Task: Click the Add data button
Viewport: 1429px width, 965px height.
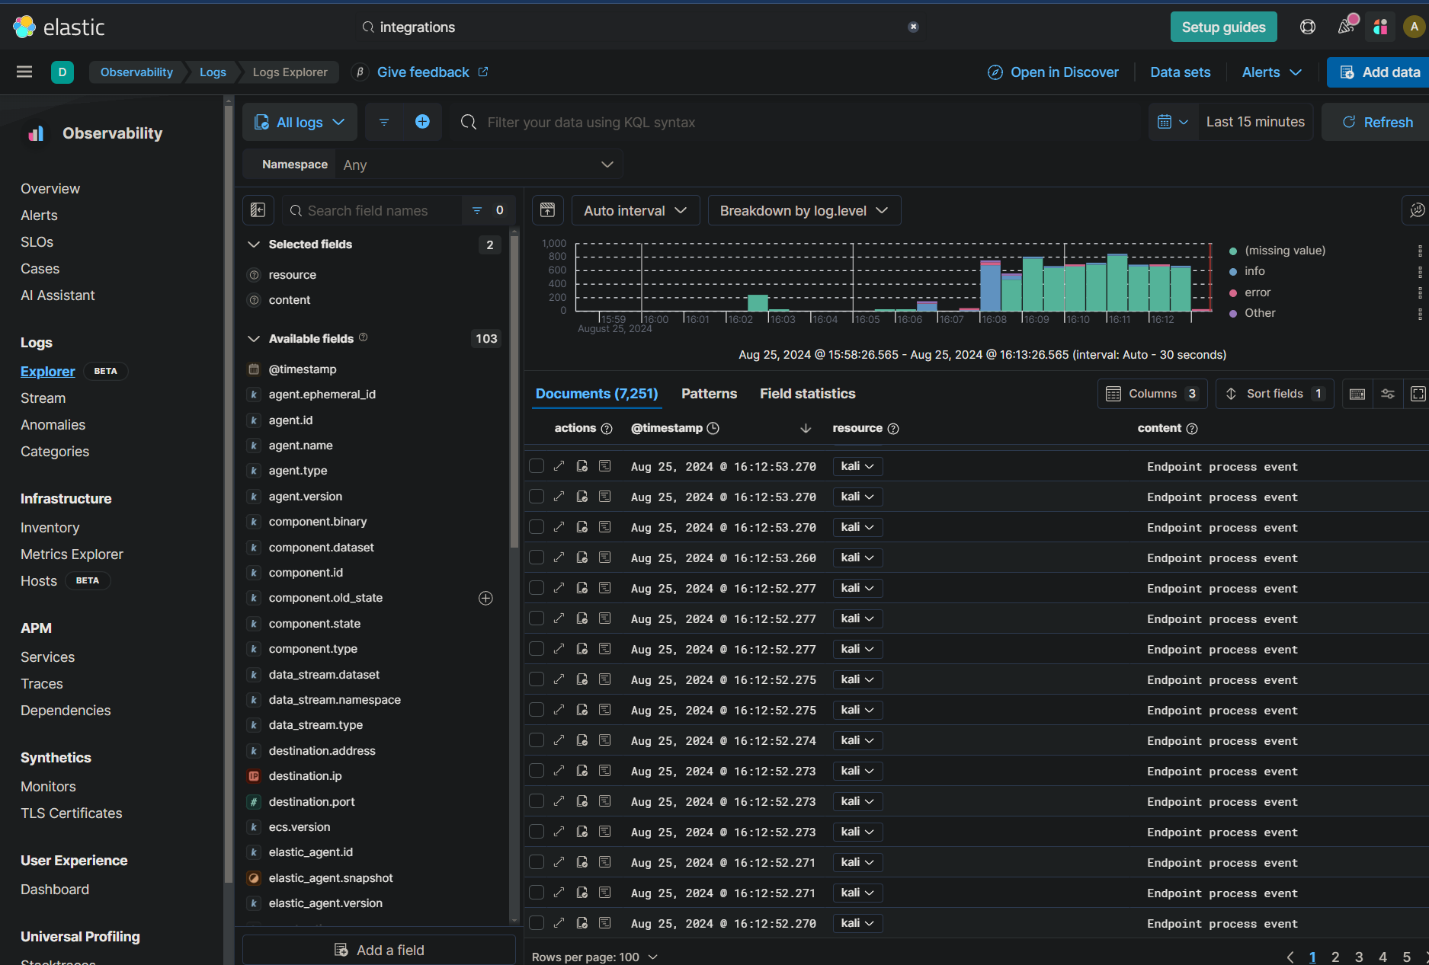Action: 1379,72
